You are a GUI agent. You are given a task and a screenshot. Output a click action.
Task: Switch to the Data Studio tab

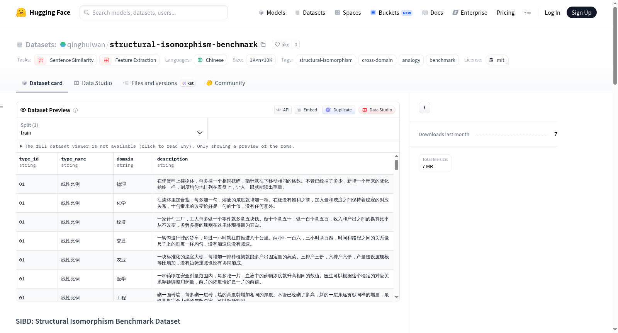pyautogui.click(x=93, y=83)
